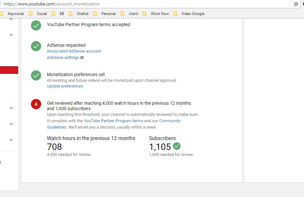The image size is (304, 197).
Task: Open the AdSense settings link
Action: (x=63, y=58)
